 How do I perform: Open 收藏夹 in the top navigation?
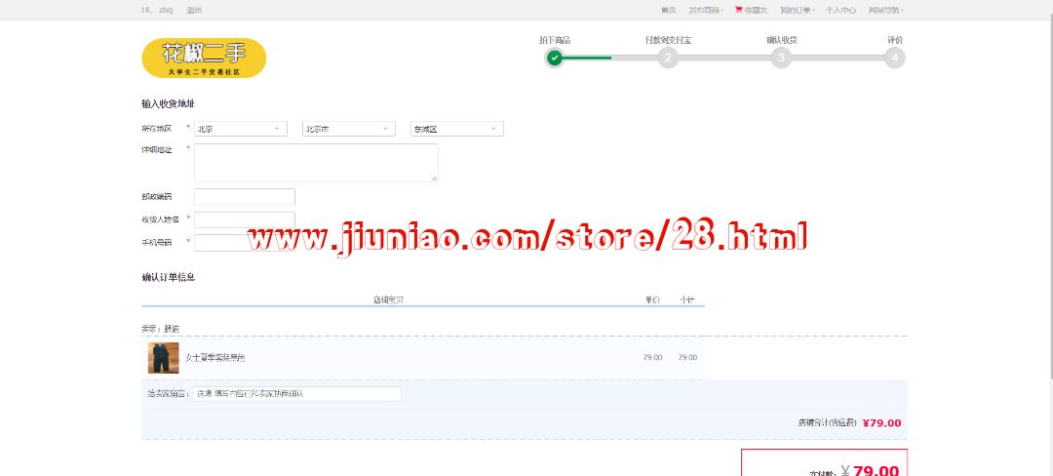coord(756,10)
